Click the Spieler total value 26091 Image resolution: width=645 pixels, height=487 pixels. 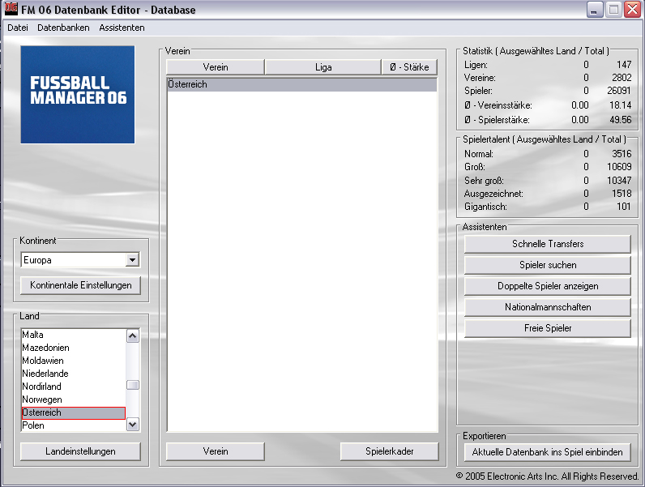pos(619,91)
